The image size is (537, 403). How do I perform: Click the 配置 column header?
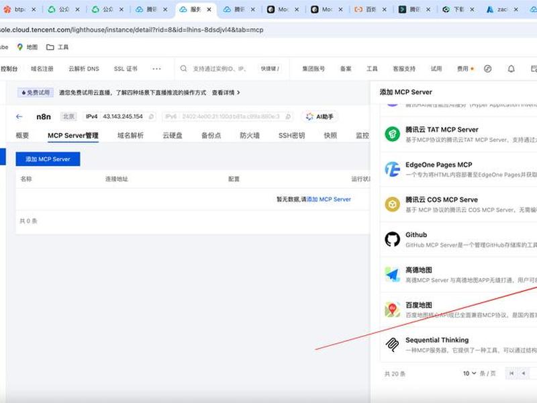coord(234,179)
